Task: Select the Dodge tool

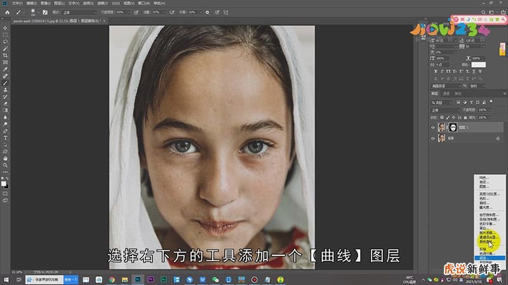Action: 5,124
